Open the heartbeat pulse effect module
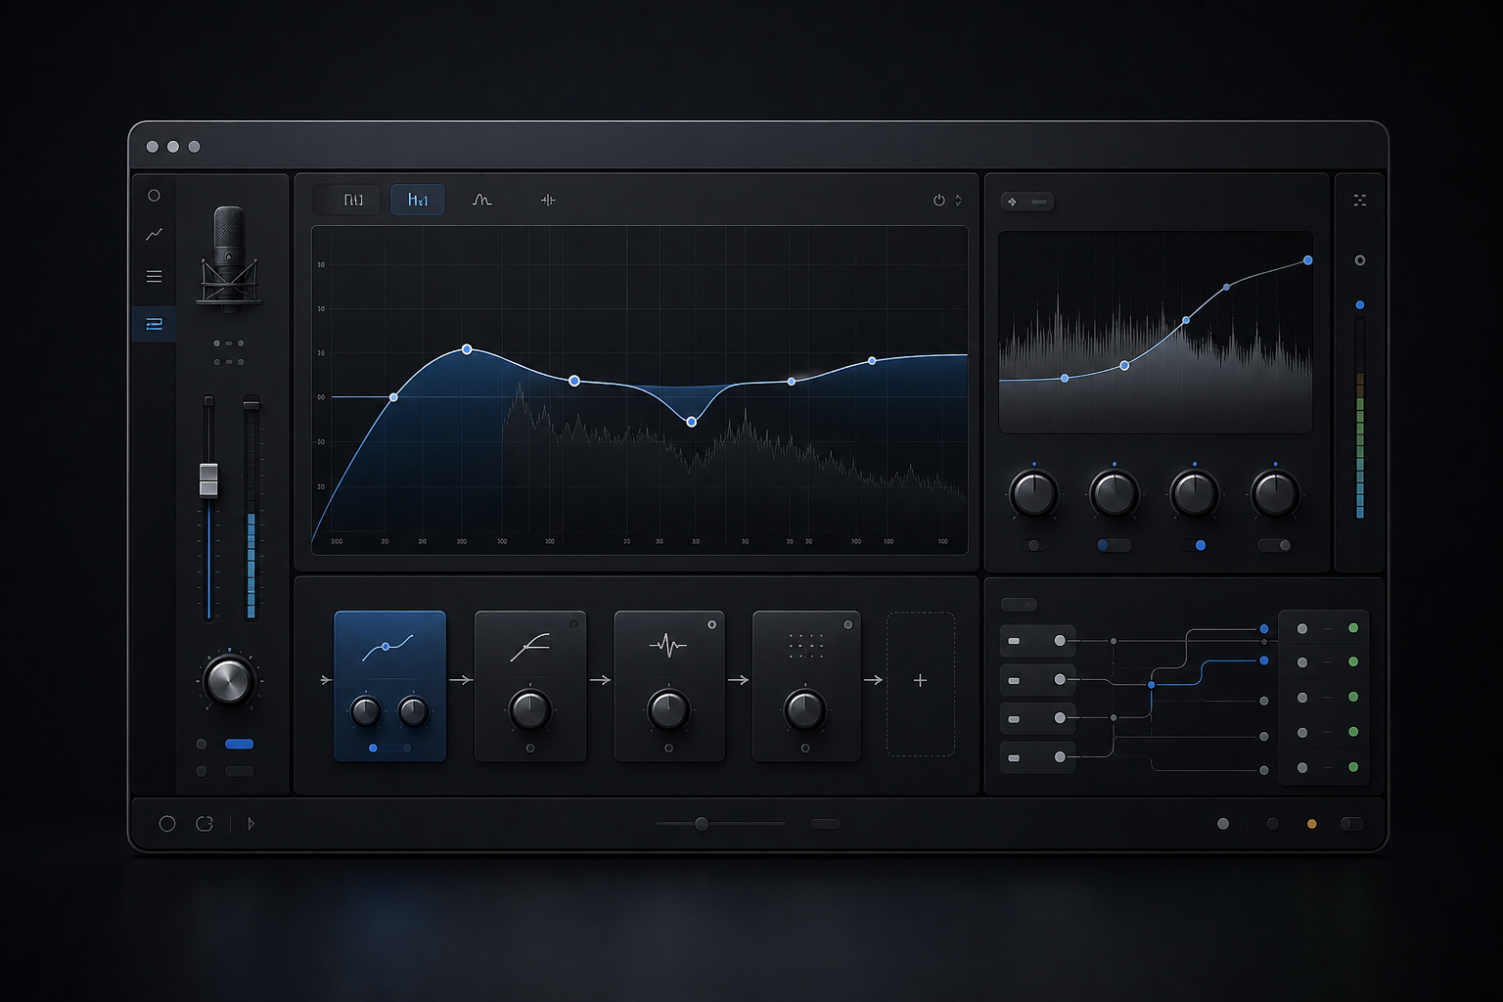The image size is (1503, 1002). point(669,686)
